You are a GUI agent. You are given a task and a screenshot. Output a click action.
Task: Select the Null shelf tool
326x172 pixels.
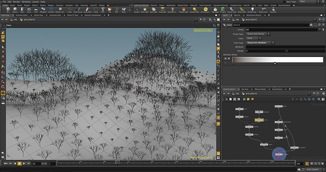117,10
